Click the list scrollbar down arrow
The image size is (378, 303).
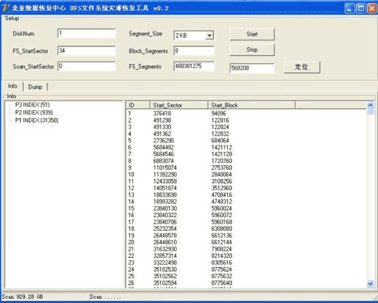tap(370, 284)
